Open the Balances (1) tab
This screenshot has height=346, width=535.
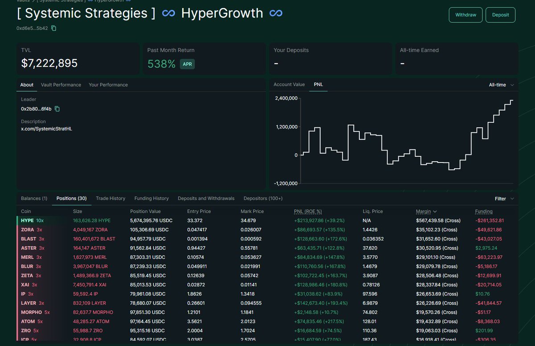tap(34, 198)
